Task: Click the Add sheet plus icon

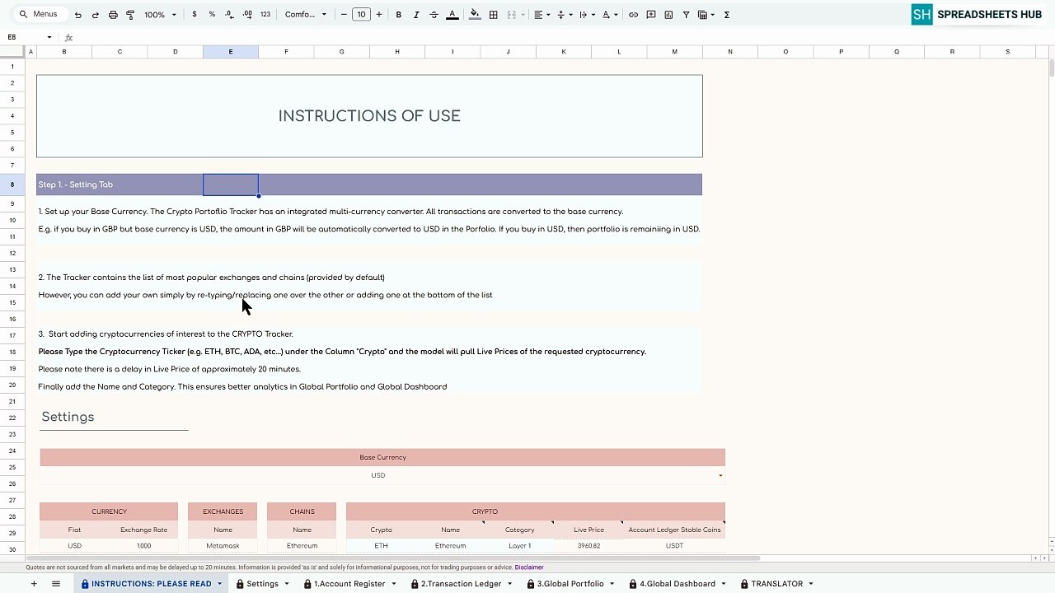Action: [34, 584]
